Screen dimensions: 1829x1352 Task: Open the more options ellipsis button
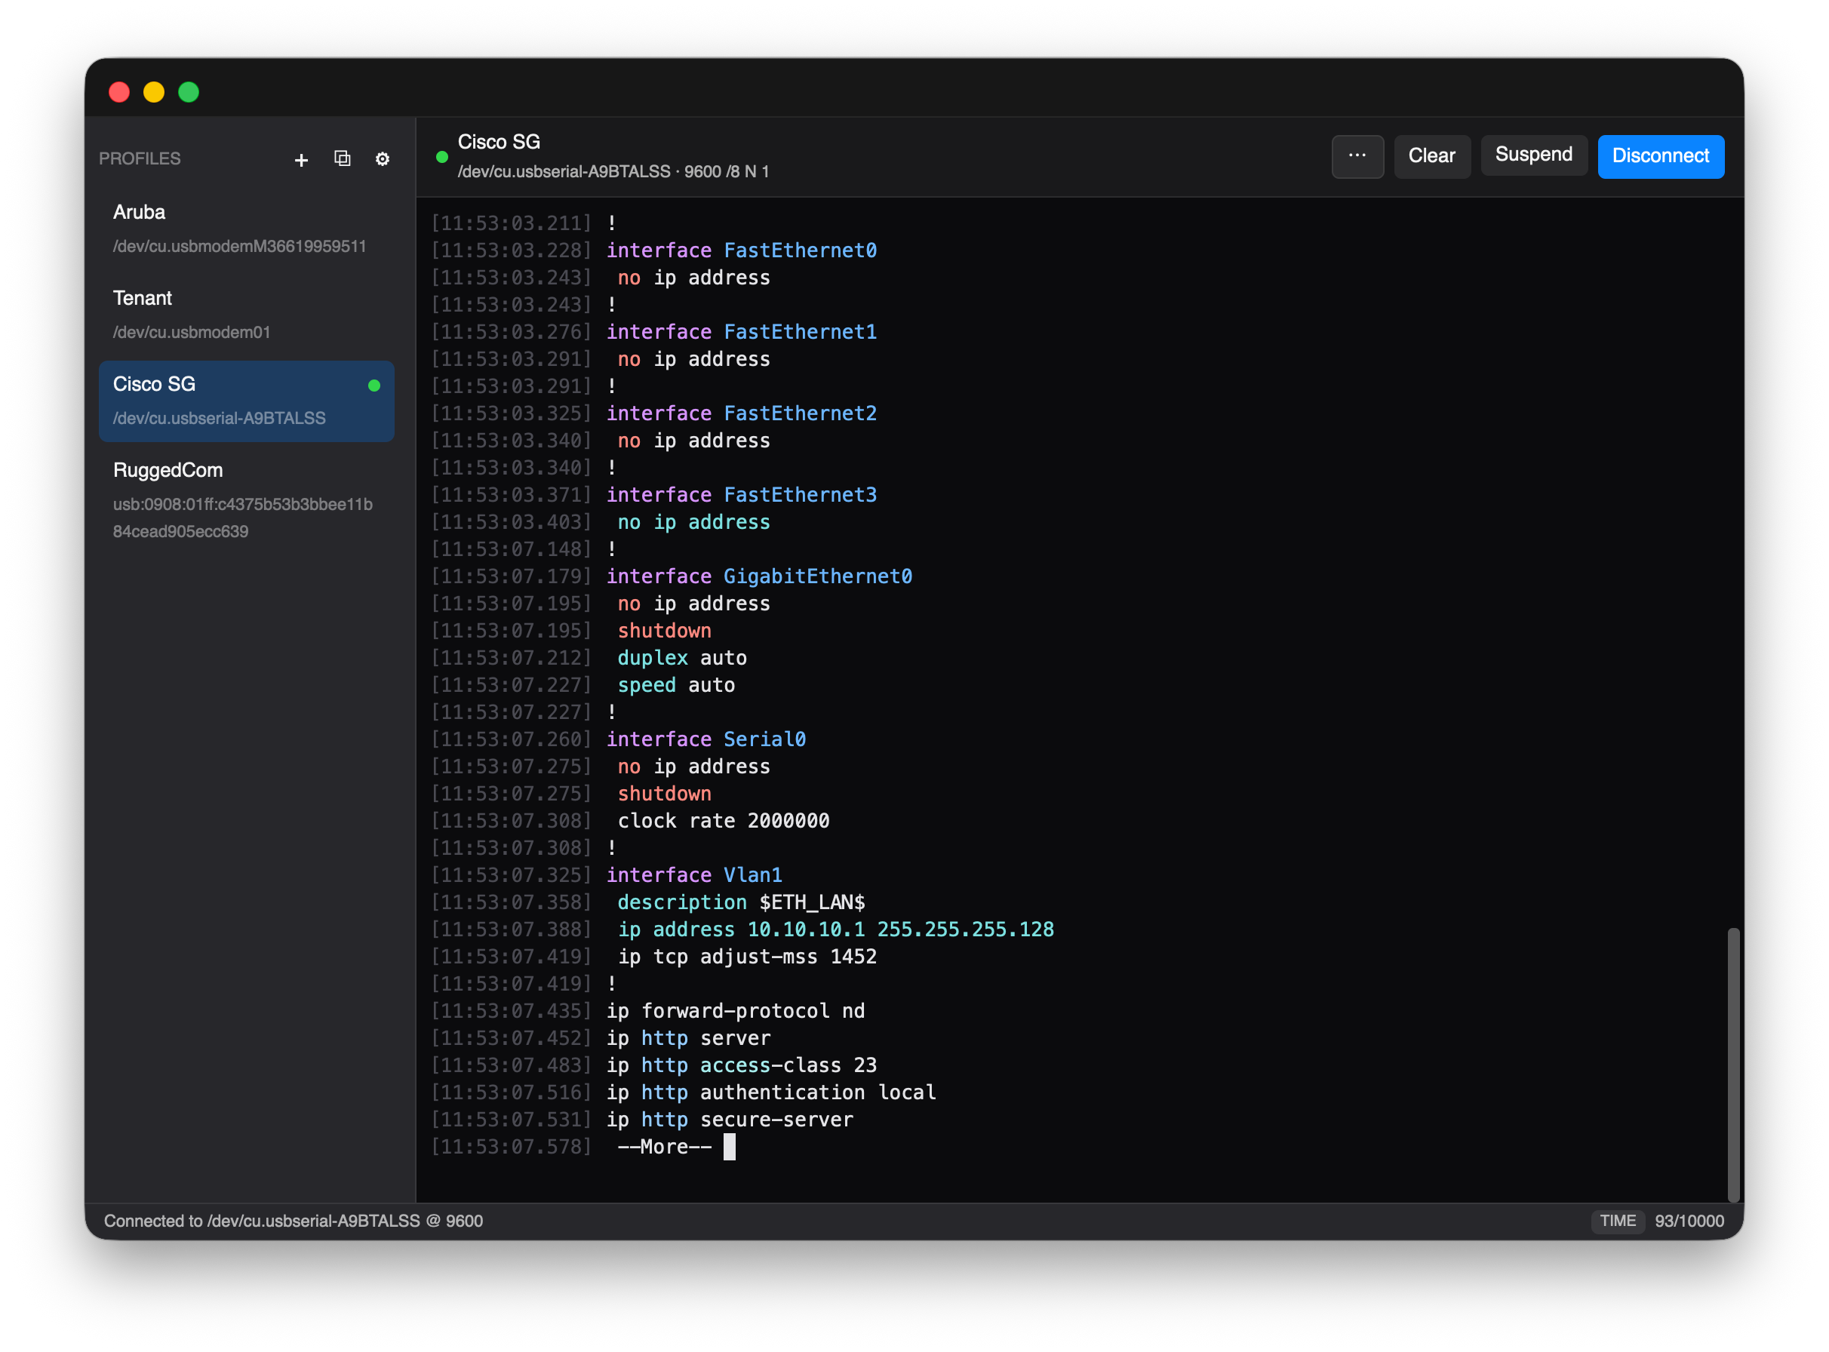[1357, 155]
